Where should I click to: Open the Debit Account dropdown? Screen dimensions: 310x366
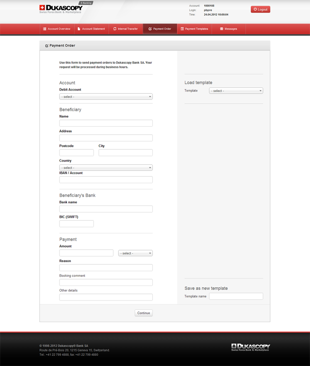point(106,96)
